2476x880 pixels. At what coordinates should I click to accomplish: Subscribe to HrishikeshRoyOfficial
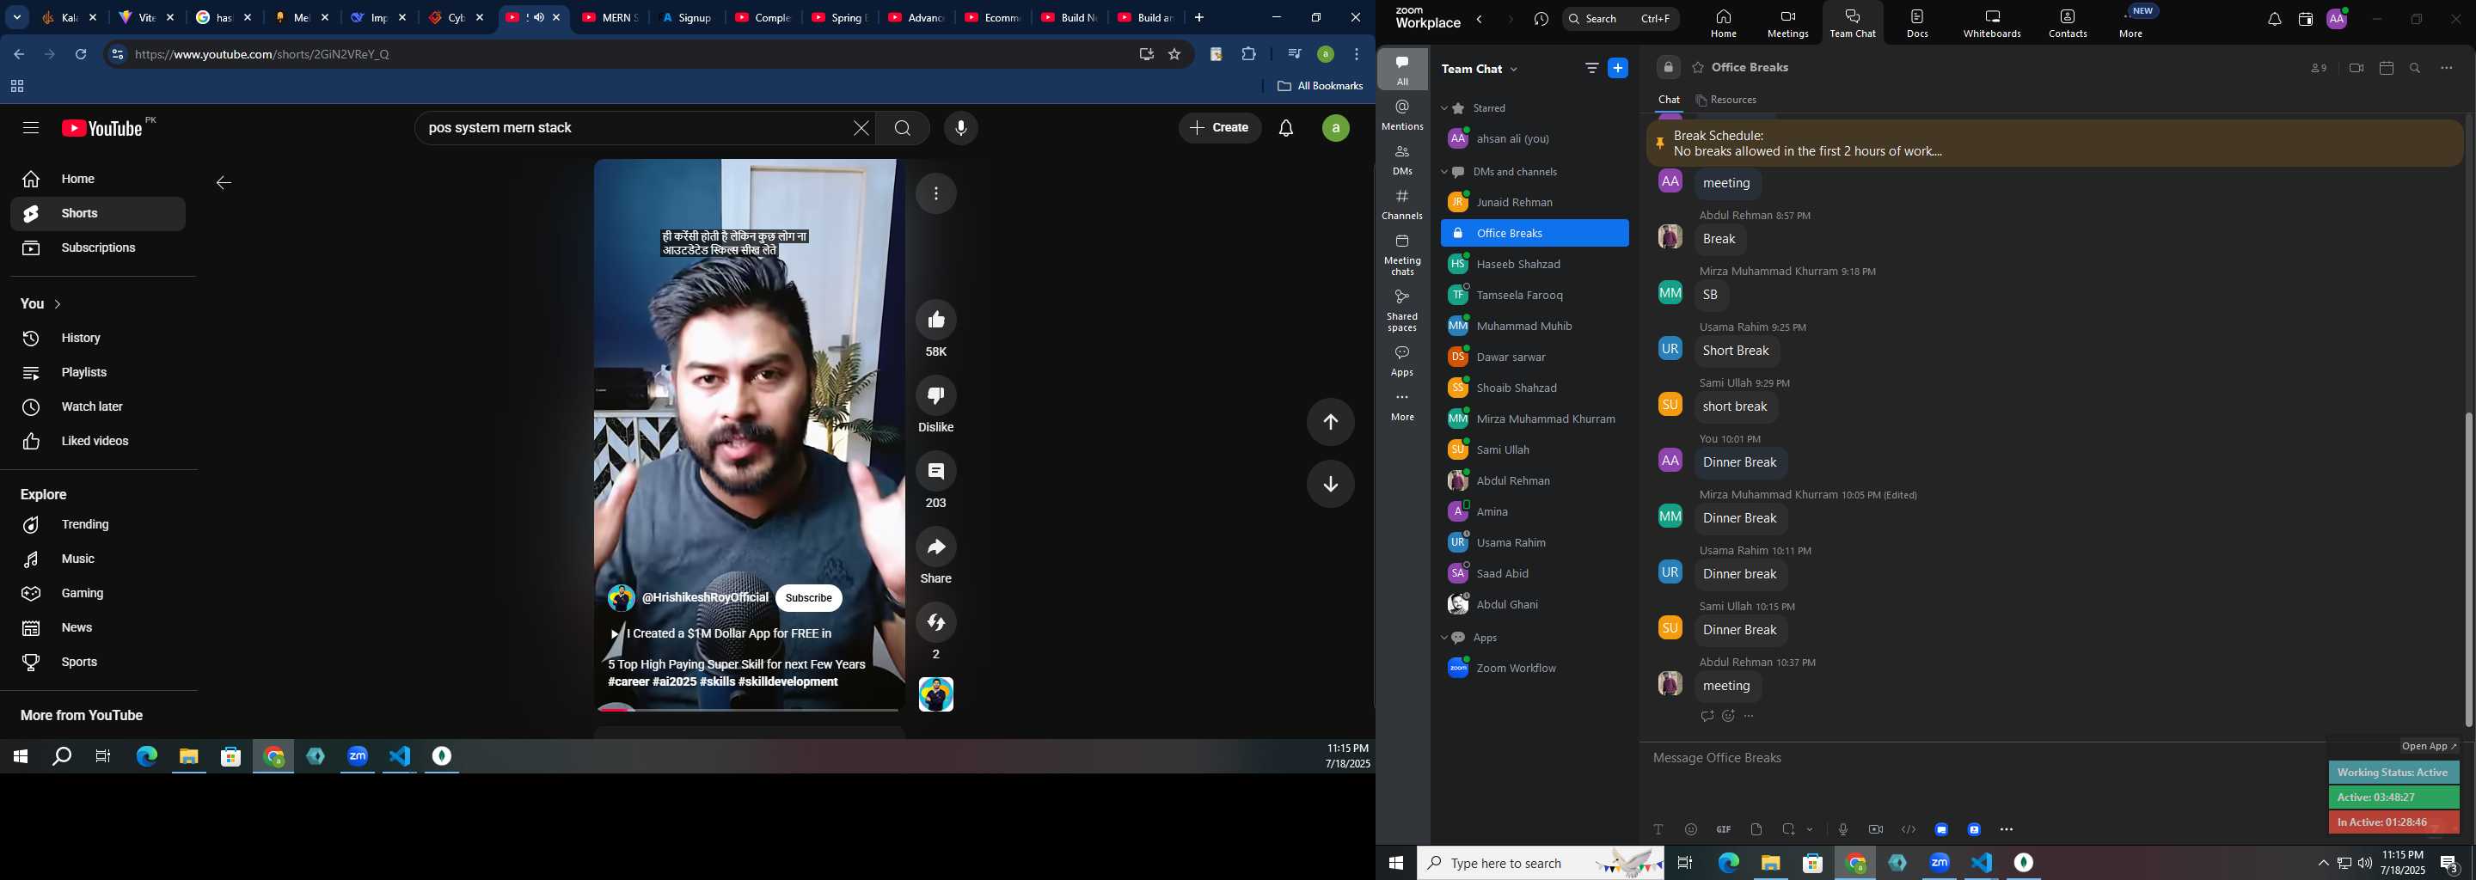click(x=808, y=597)
